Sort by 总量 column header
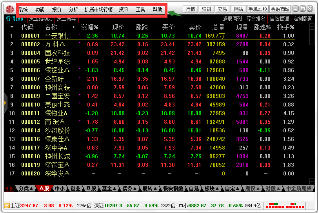318x213 pixels. coord(219,27)
